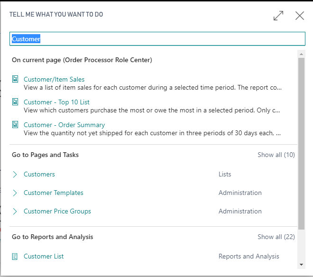Image resolution: width=313 pixels, height=277 pixels.
Task: Show all 10 Pages and Tasks results
Action: [276, 155]
